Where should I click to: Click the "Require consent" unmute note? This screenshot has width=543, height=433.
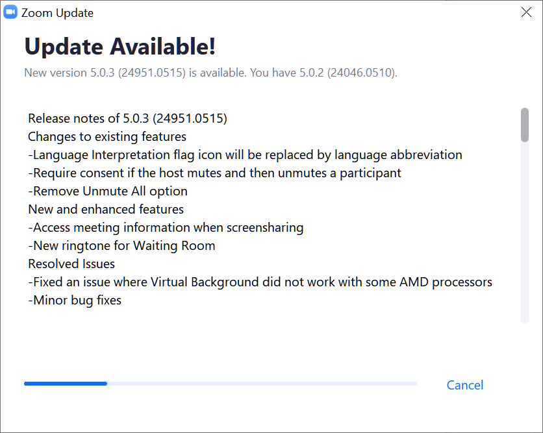point(214,173)
